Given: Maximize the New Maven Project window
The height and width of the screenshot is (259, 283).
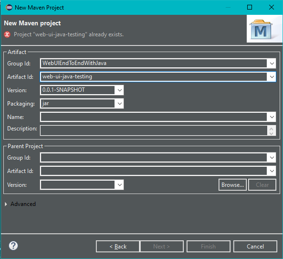Looking at the screenshot, I should pos(250,8).
